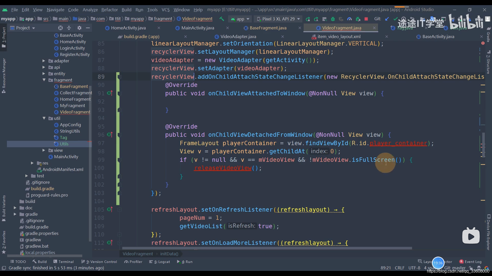Click the Make Project hammer icon
Viewport: 492px width, 276px height.
pyautogui.click(x=222, y=19)
